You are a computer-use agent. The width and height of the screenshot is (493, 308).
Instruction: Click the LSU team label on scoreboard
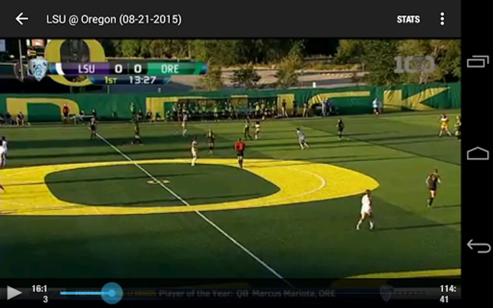pyautogui.click(x=86, y=69)
